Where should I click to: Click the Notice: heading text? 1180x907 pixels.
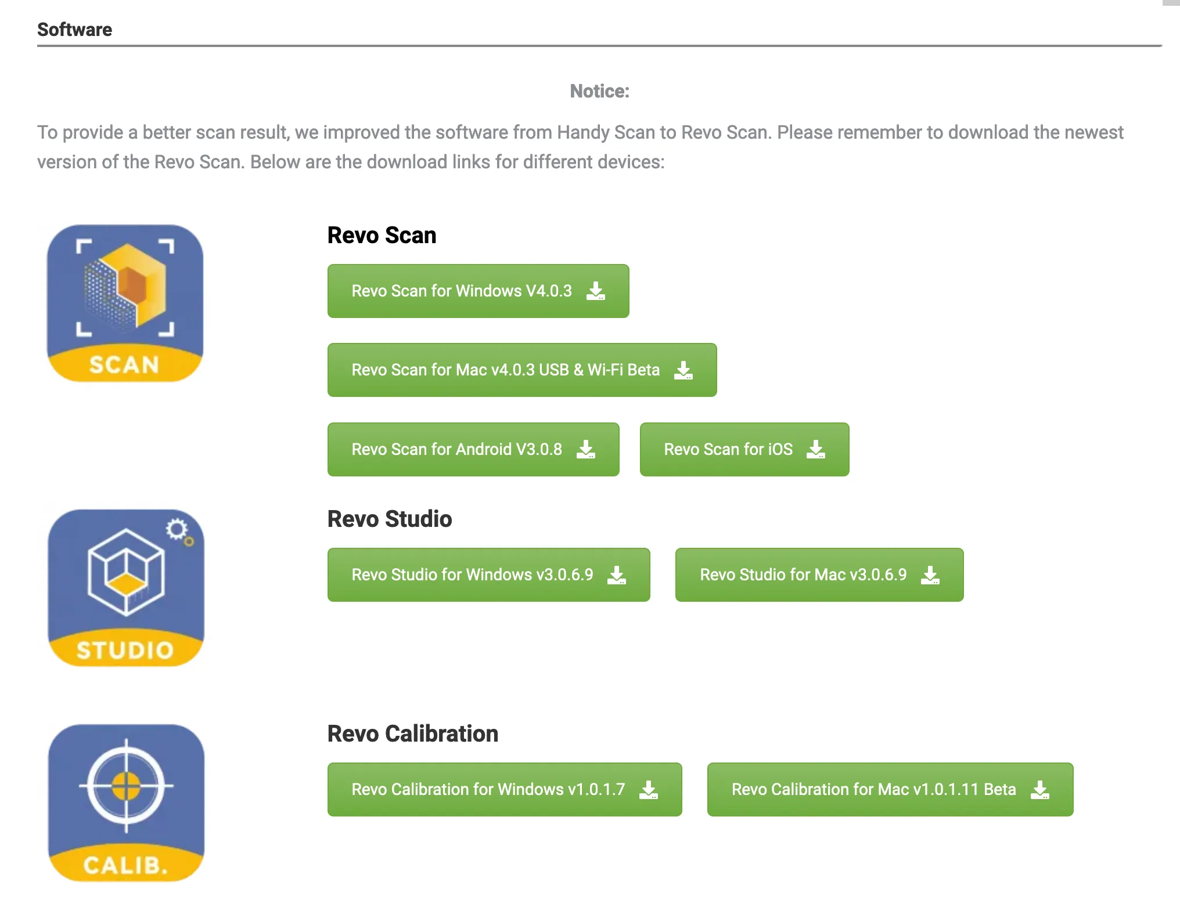pyautogui.click(x=599, y=91)
